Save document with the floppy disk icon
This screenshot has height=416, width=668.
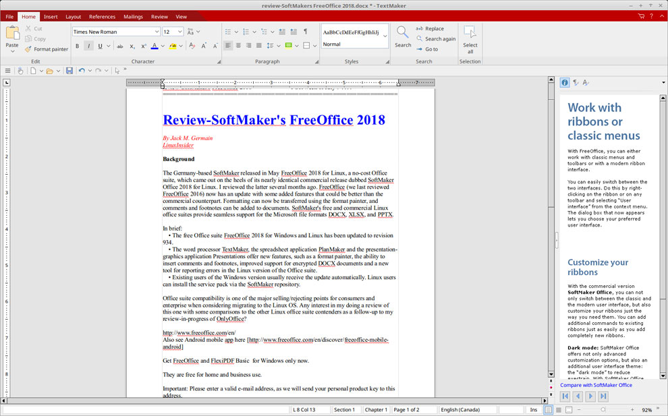(69, 71)
